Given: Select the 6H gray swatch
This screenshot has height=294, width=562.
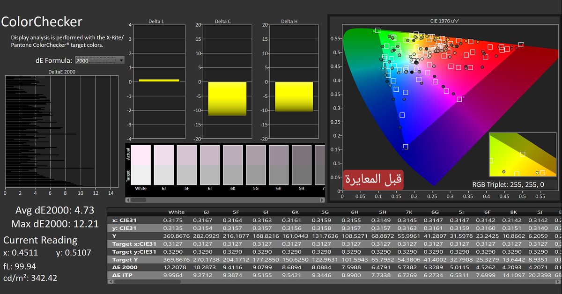Looking at the screenshot, I should pos(279,164).
